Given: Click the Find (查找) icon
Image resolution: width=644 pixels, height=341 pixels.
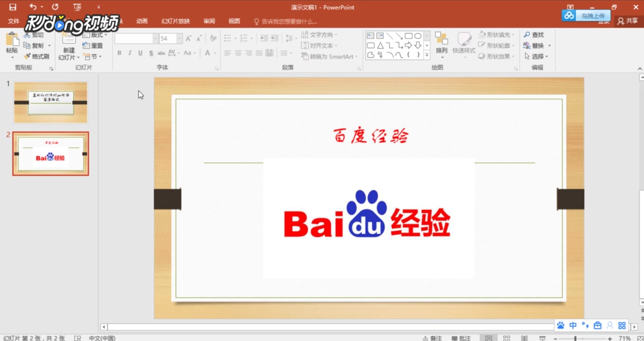Looking at the screenshot, I should 534,35.
